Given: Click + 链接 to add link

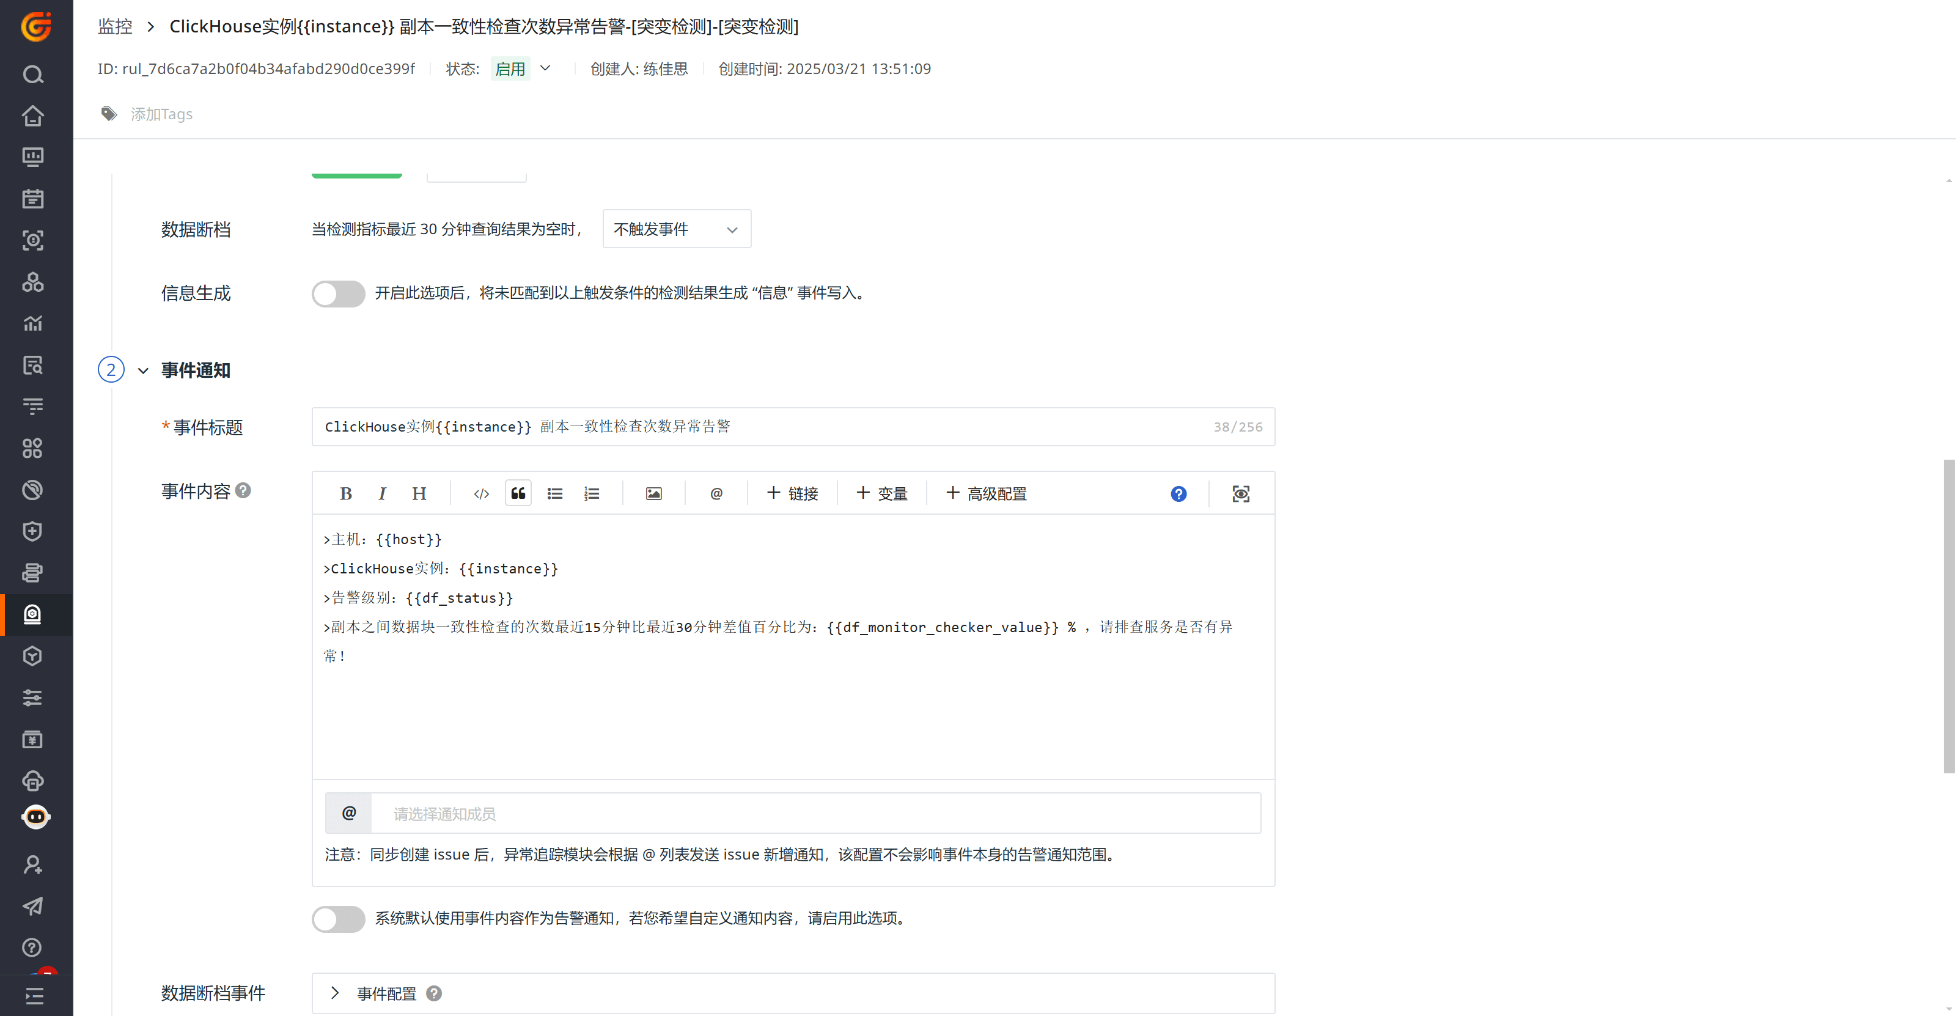Looking at the screenshot, I should [792, 493].
